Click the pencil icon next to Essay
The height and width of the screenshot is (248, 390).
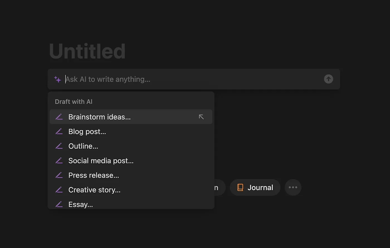pos(59,205)
